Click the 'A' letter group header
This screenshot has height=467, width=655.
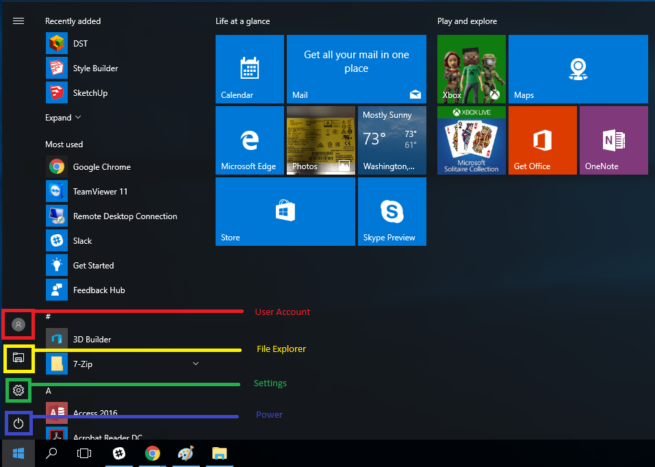click(x=49, y=391)
